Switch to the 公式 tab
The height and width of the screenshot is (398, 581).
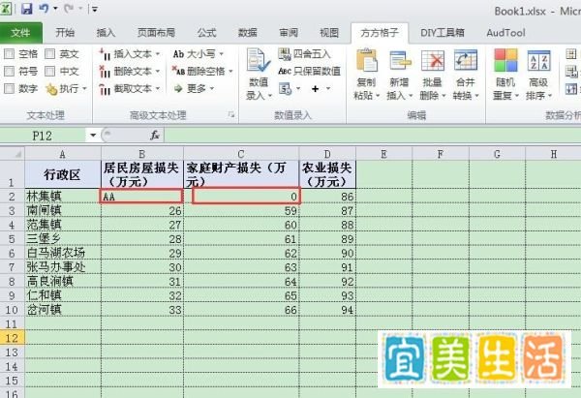[206, 33]
